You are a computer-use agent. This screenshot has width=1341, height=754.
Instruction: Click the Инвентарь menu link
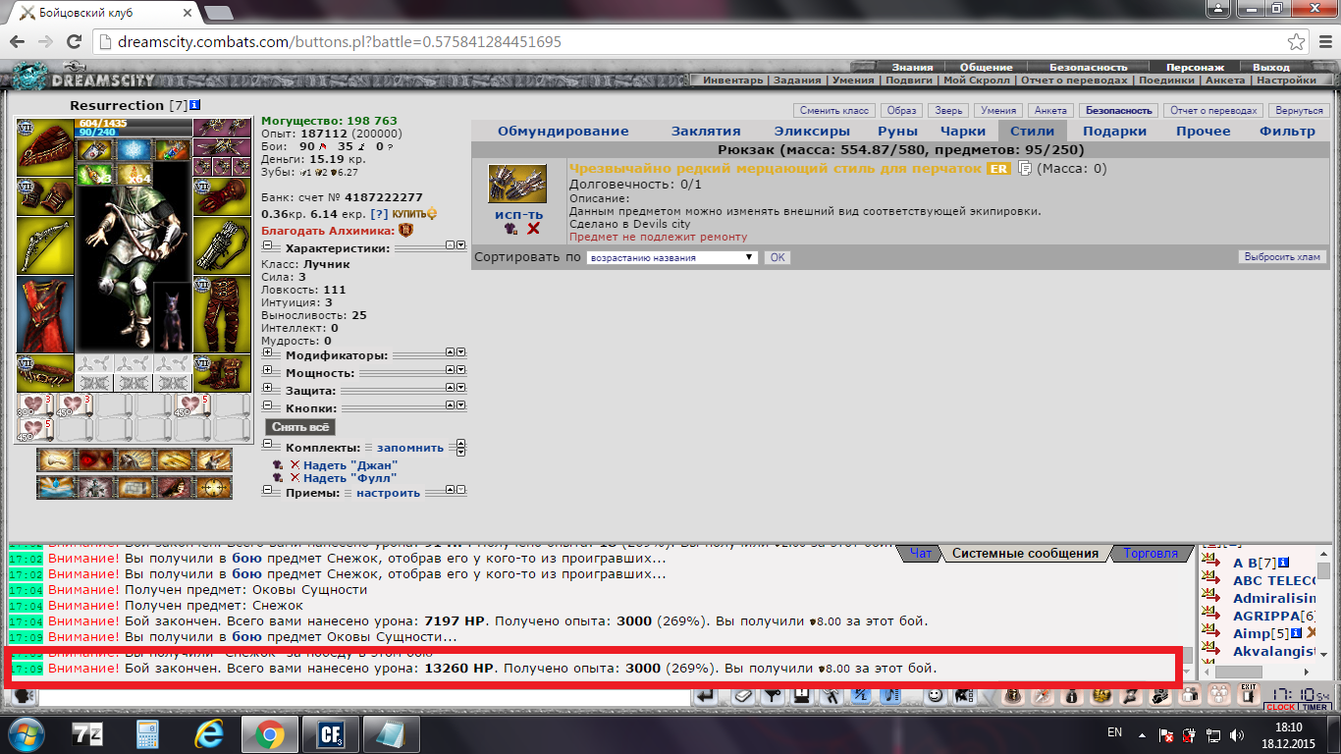[x=733, y=81]
